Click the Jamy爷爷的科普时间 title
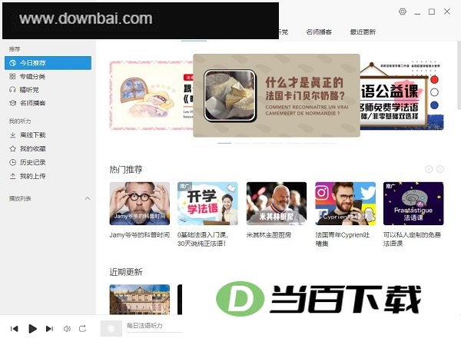The image size is (461, 342). click(x=140, y=235)
